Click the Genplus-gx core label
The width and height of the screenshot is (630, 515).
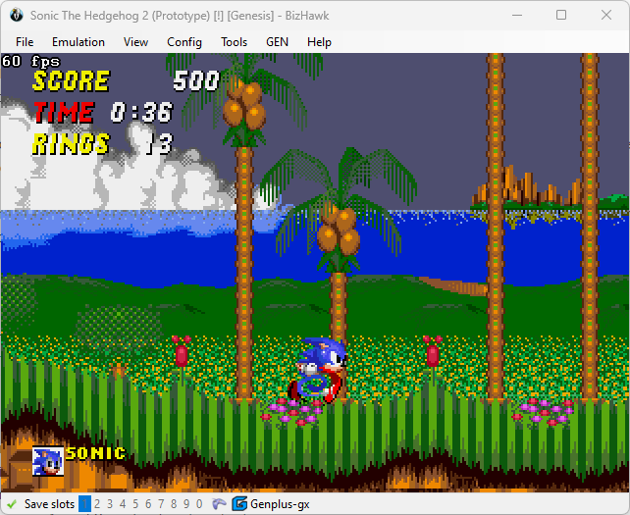pyautogui.click(x=280, y=504)
